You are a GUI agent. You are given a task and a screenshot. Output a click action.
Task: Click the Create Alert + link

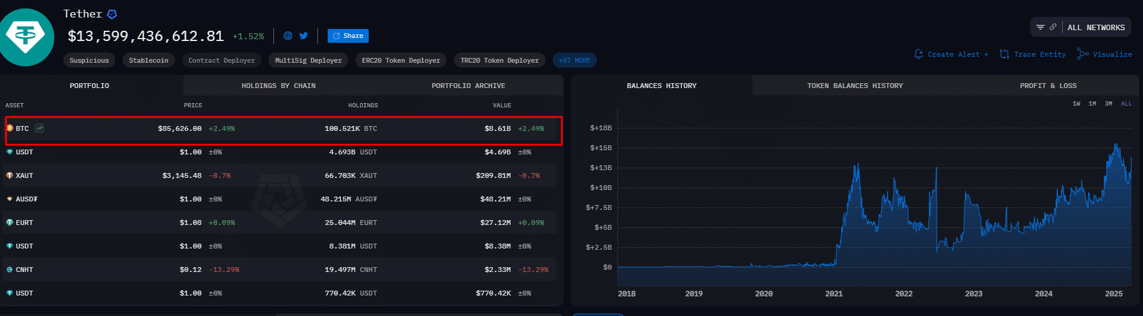pyautogui.click(x=952, y=54)
